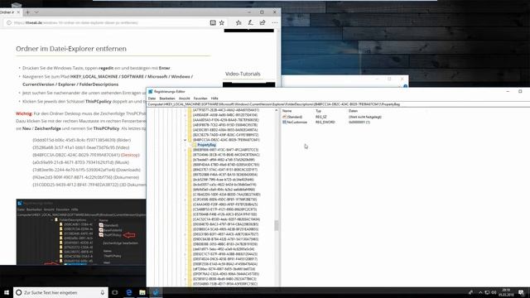Click the (Dokumente) GUID line in the article
Image resolution: width=530 pixels, height=298 pixels.
tap(85, 177)
